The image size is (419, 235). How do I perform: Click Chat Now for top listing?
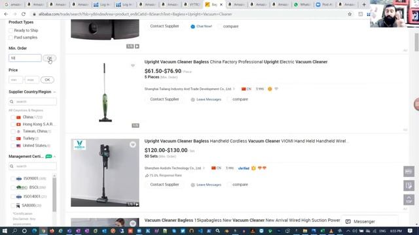[x=201, y=26]
